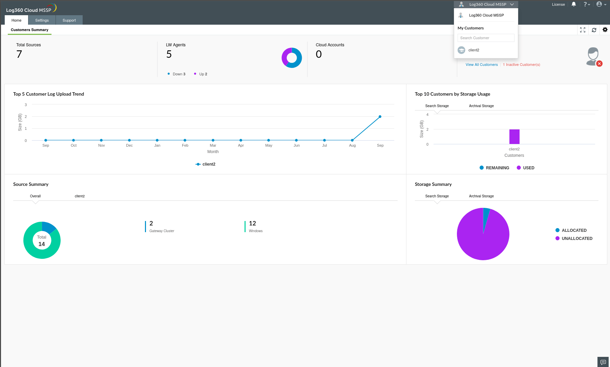610x367 pixels.
Task: Click the Search Customer input field
Action: point(486,38)
